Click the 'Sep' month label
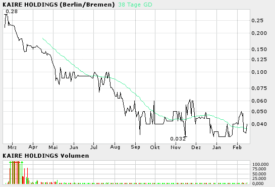This screenshot has width=275, height=187. tap(135, 147)
